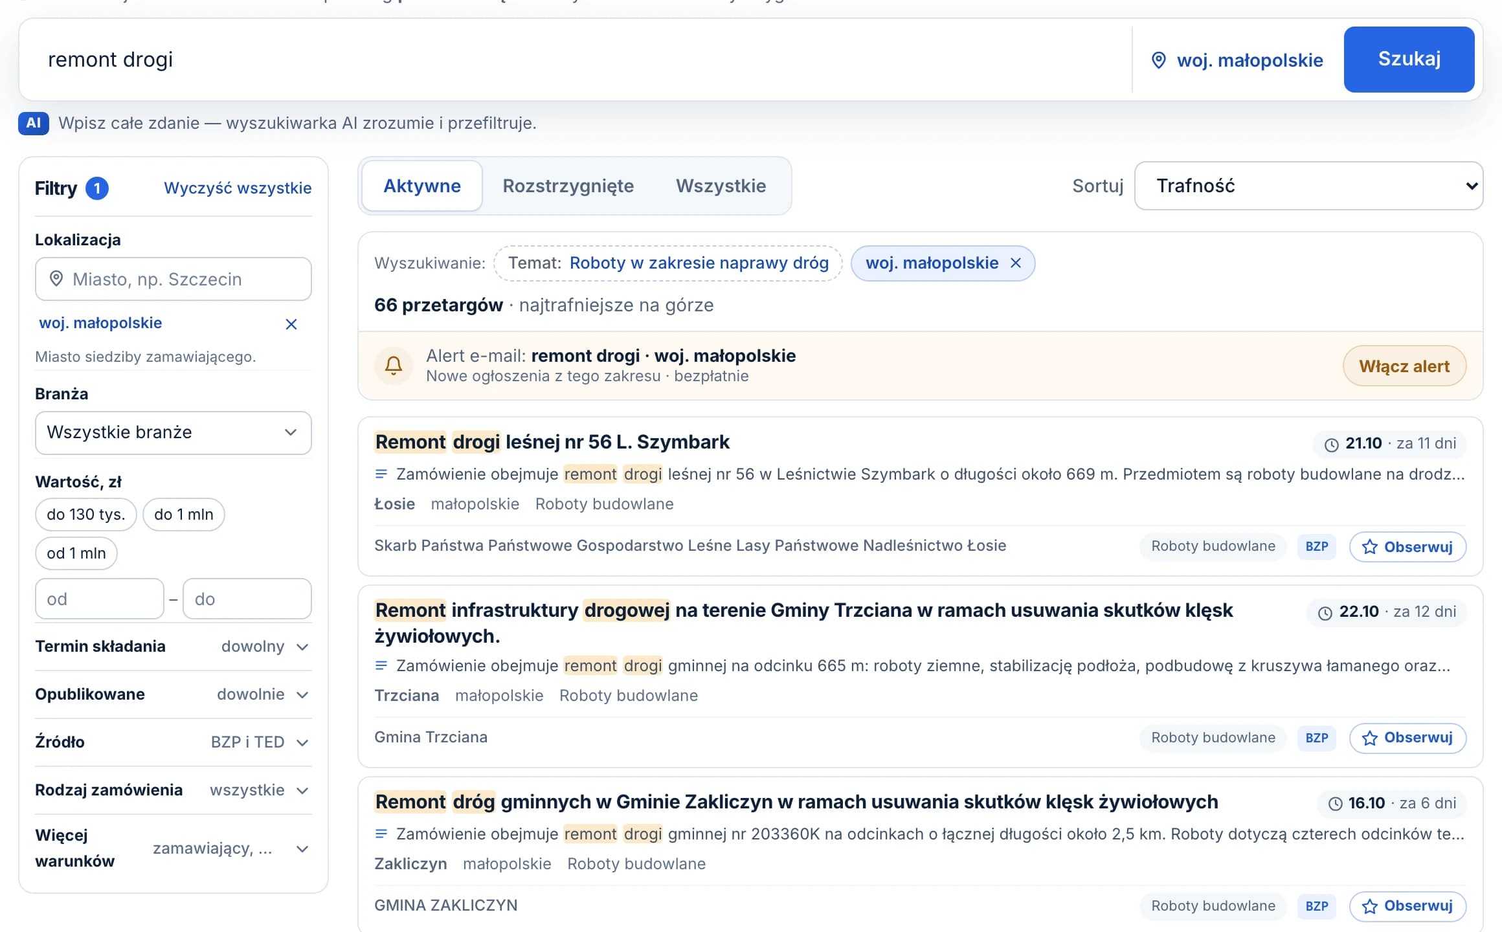Click the Włącz alert button
The image size is (1502, 932).
click(1404, 366)
